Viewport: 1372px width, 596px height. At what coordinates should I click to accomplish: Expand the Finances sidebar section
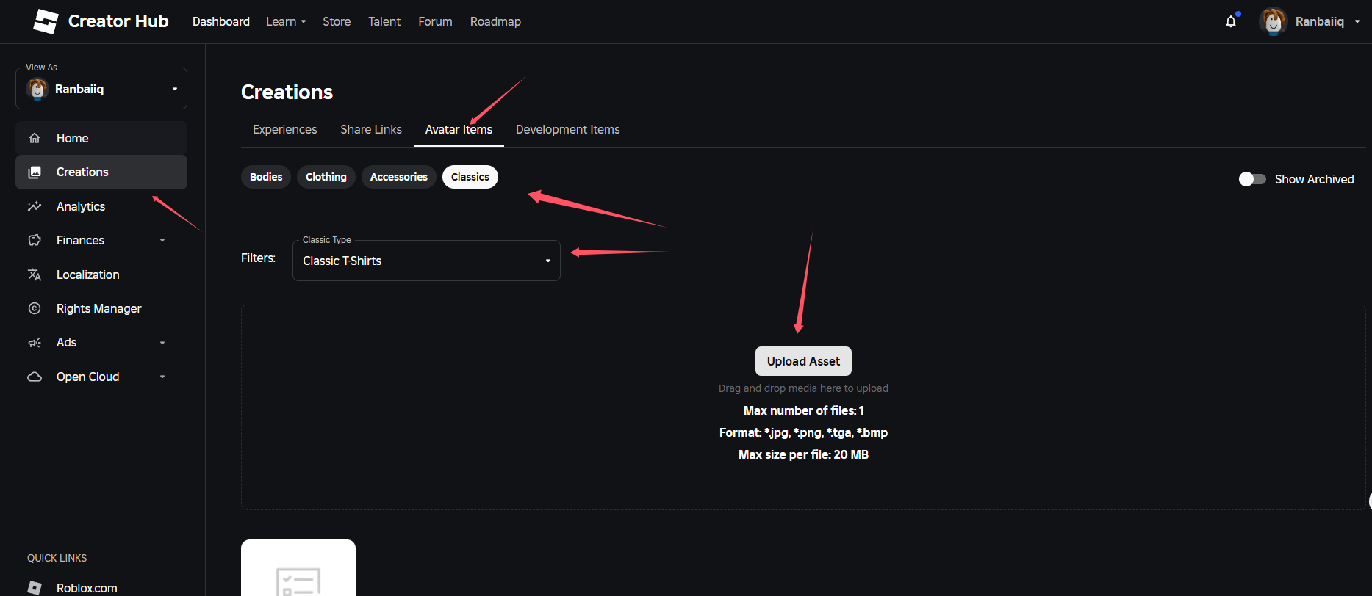pyautogui.click(x=162, y=240)
